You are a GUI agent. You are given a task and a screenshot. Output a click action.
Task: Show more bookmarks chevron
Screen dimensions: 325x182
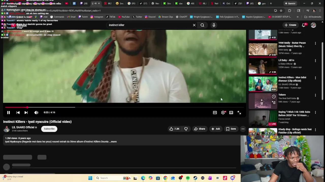point(298,17)
